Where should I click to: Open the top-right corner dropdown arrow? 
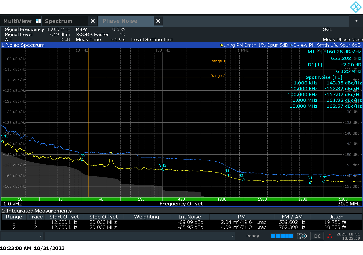[357, 21]
